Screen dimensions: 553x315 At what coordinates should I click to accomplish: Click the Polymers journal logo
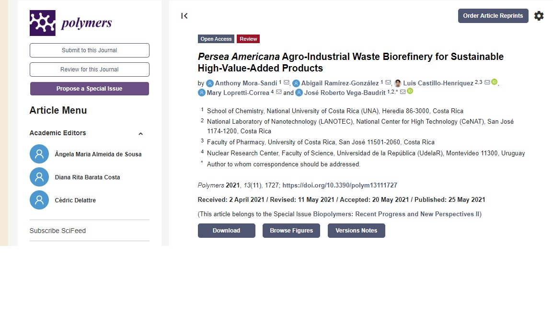click(x=70, y=23)
